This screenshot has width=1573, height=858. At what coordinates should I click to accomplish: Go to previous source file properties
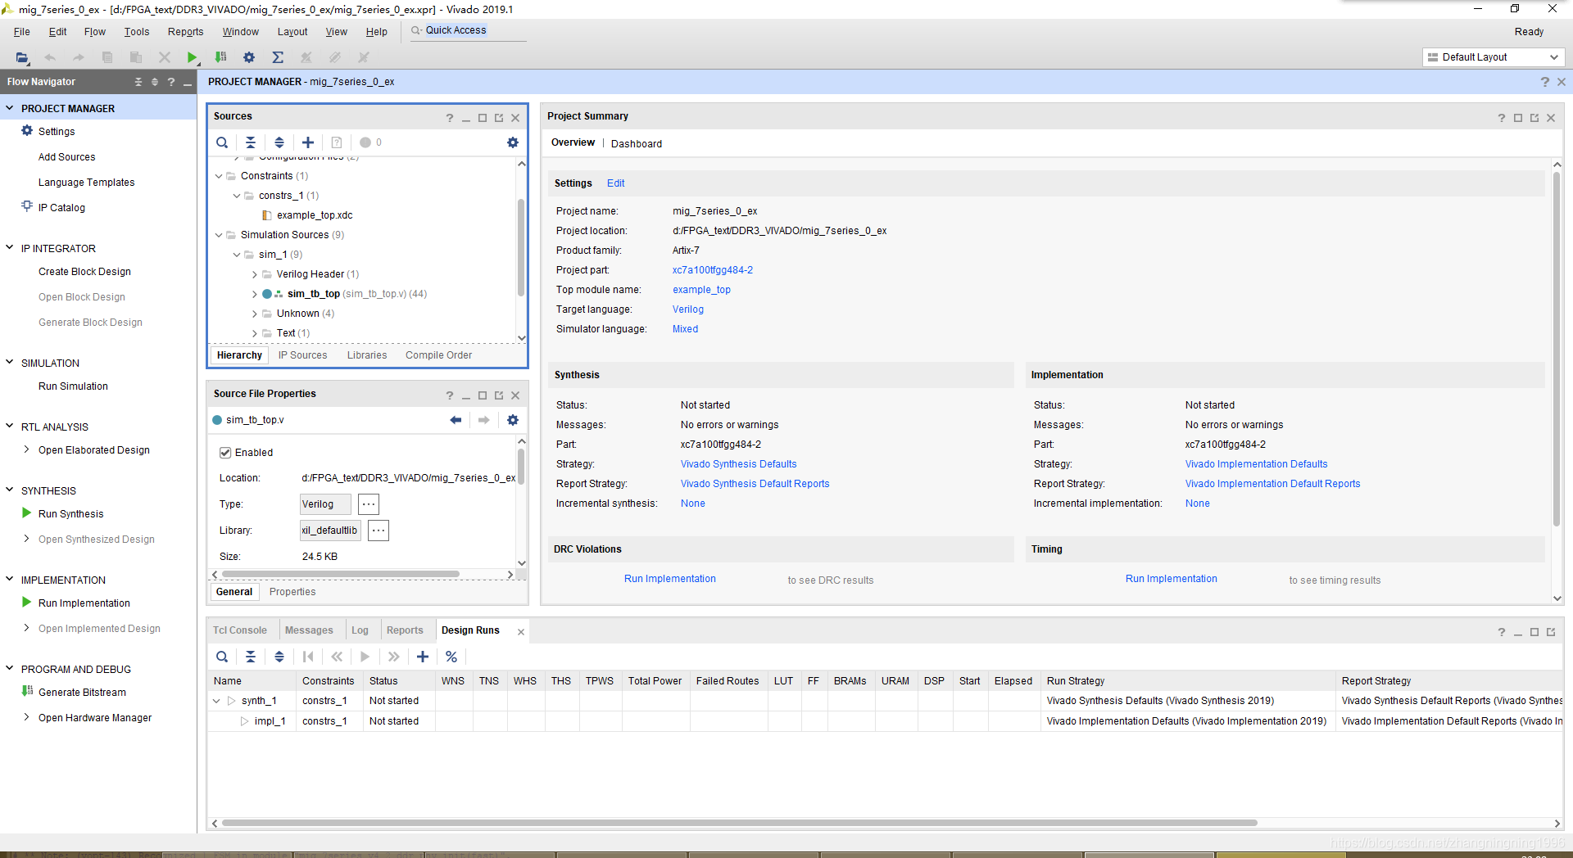click(456, 420)
